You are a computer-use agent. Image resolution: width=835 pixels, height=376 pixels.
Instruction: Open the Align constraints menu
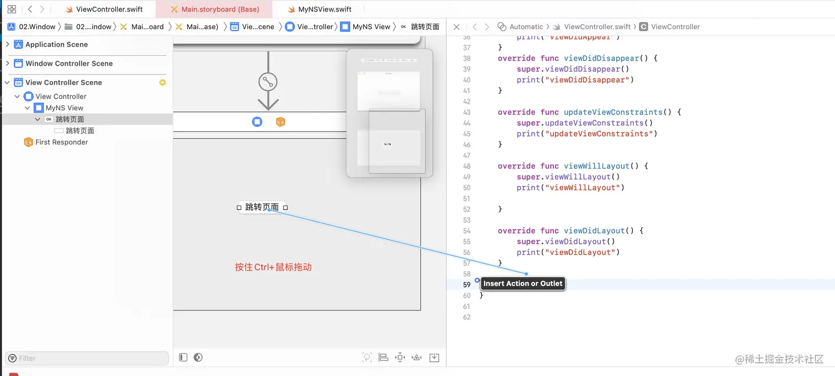coord(383,357)
